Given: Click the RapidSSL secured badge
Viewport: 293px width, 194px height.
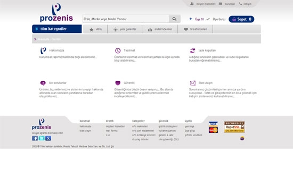Looking at the screenshot, I should (x=234, y=127).
